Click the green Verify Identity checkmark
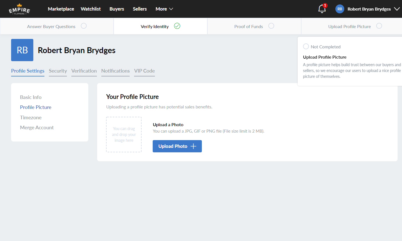This screenshot has height=241, width=402. coord(177,26)
